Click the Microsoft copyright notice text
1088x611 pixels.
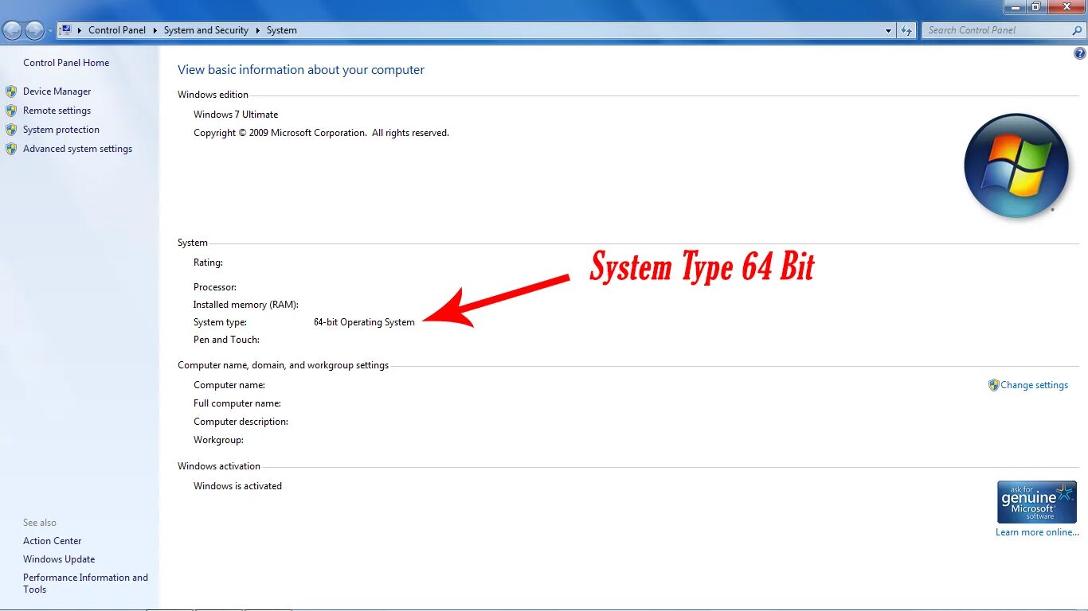coord(321,133)
